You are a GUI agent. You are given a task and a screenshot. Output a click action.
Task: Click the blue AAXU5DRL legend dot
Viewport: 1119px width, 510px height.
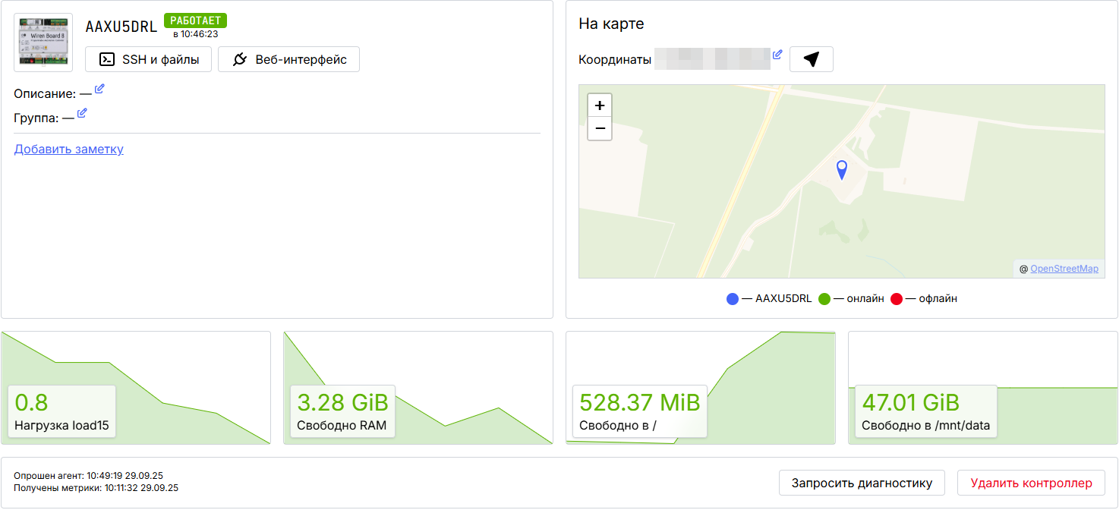click(x=733, y=299)
